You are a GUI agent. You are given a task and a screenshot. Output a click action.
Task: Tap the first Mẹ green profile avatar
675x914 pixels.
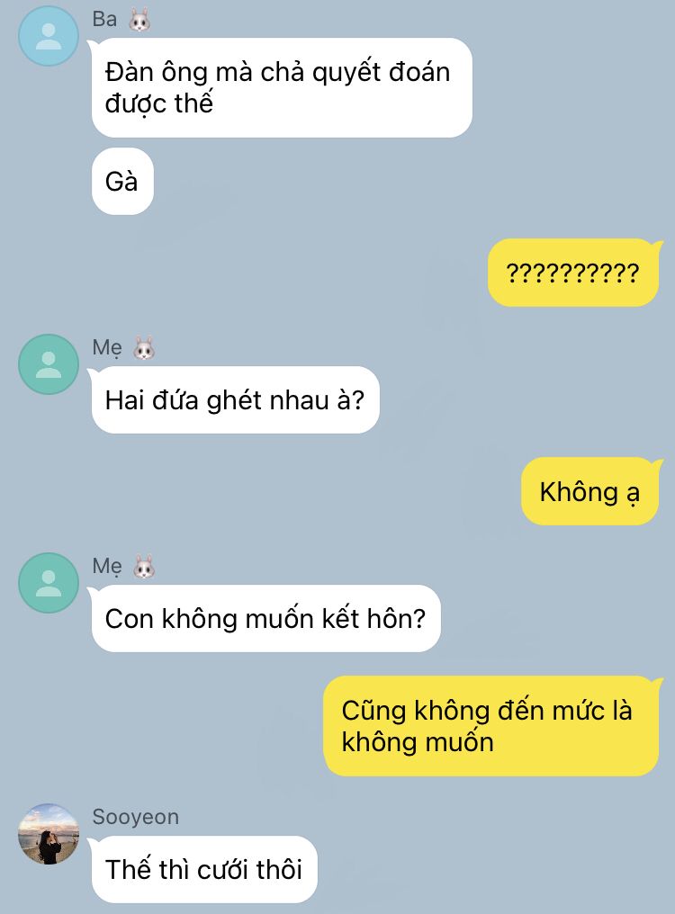(49, 364)
